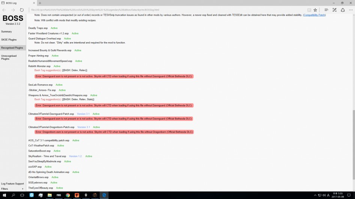The height and width of the screenshot is (199, 355).
Task: Click the Dragonborn.esm error message
Action: (x=114, y=132)
